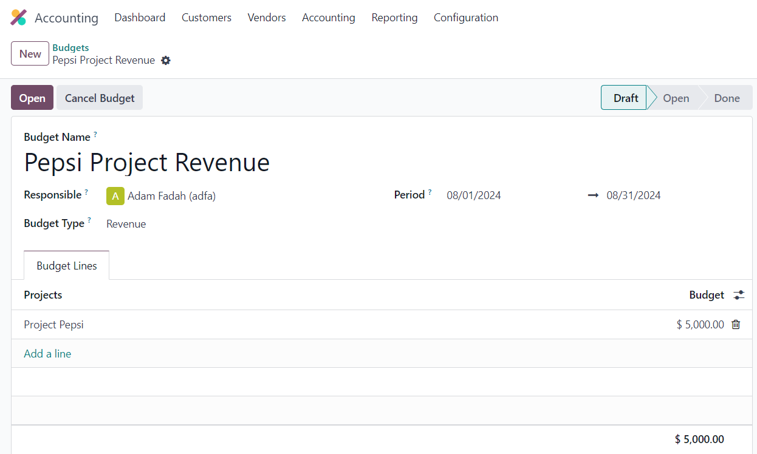Open the Reporting menu

pyautogui.click(x=395, y=18)
